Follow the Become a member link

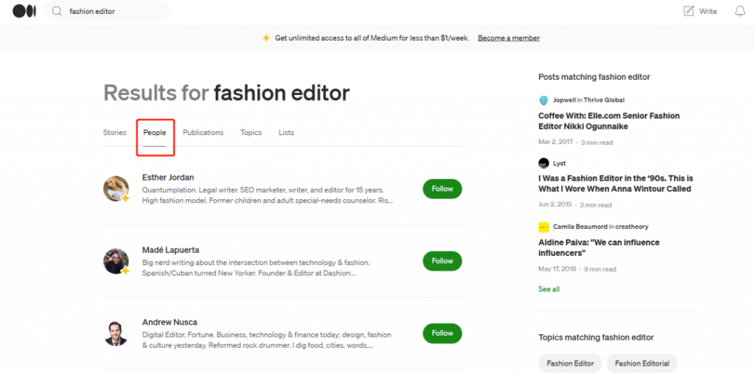click(x=509, y=38)
